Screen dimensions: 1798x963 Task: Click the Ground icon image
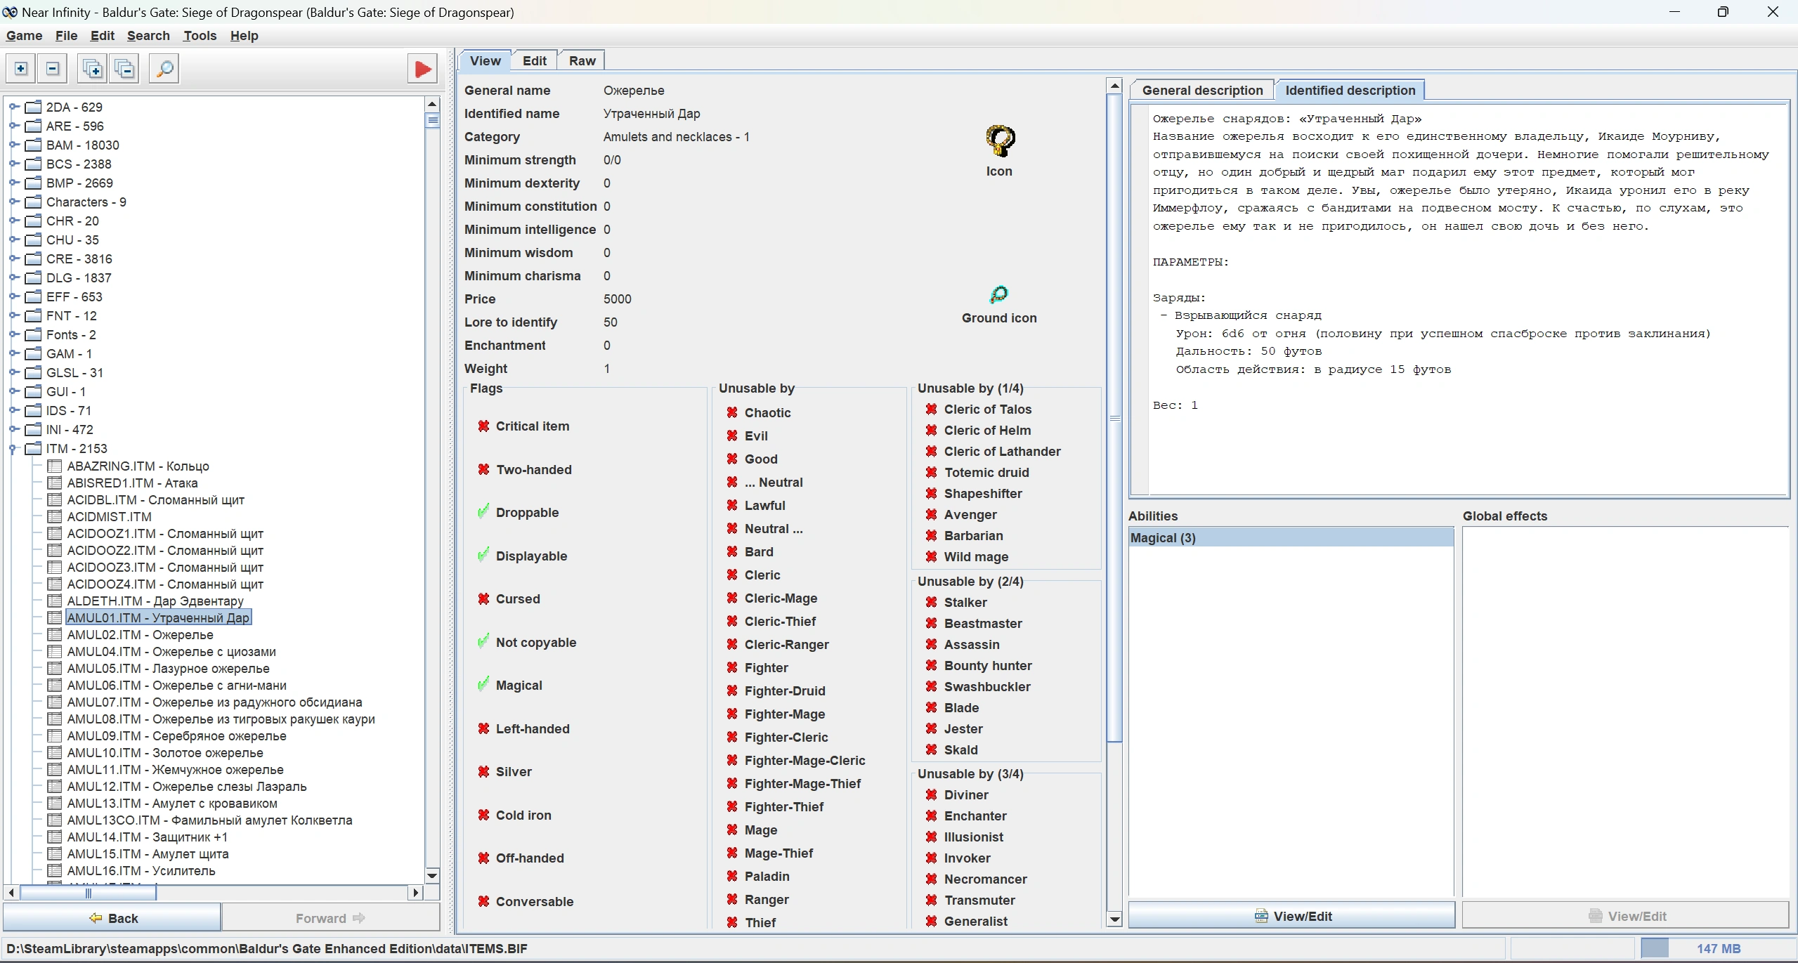998,294
